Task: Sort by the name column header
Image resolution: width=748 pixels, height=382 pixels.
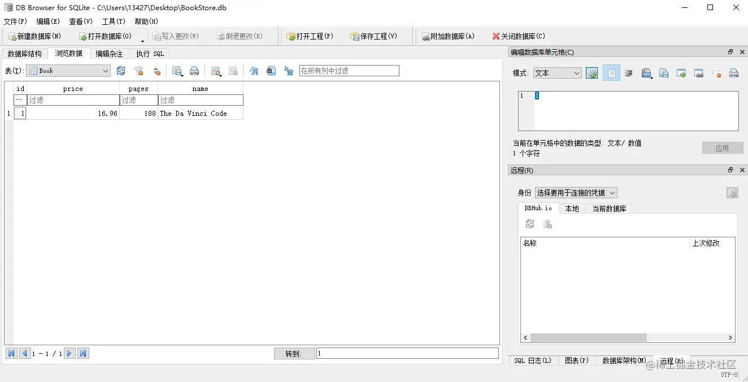Action: 201,88
